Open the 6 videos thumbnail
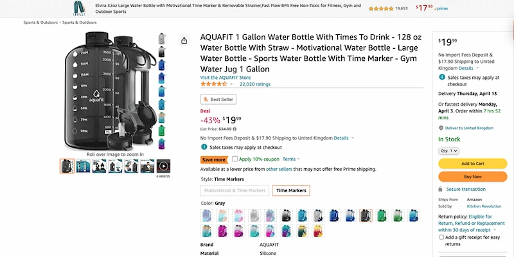The height and width of the screenshot is (257, 514). coord(164,165)
